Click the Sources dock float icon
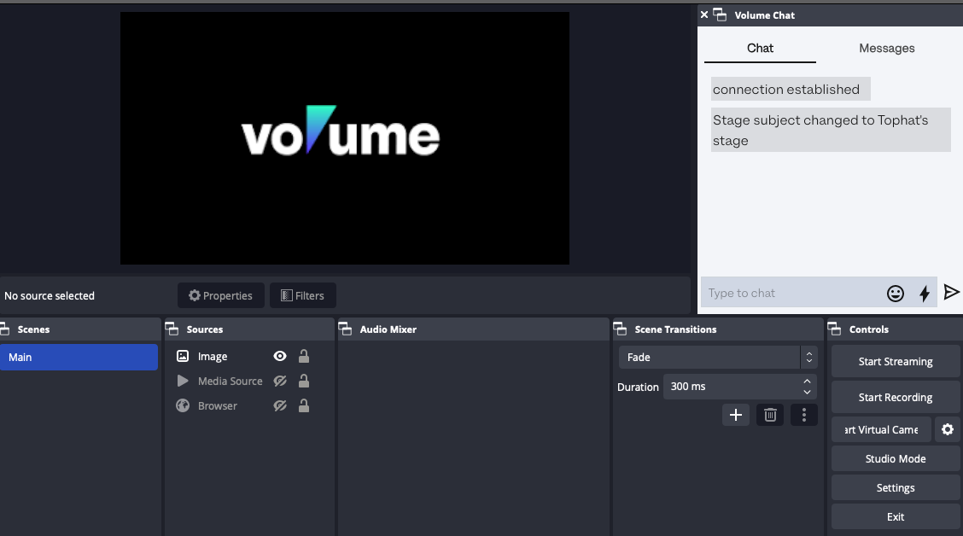The width and height of the screenshot is (963, 536). pyautogui.click(x=172, y=329)
